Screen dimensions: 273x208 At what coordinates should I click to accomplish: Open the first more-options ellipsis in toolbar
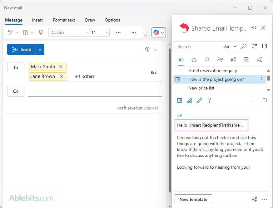point(118,32)
